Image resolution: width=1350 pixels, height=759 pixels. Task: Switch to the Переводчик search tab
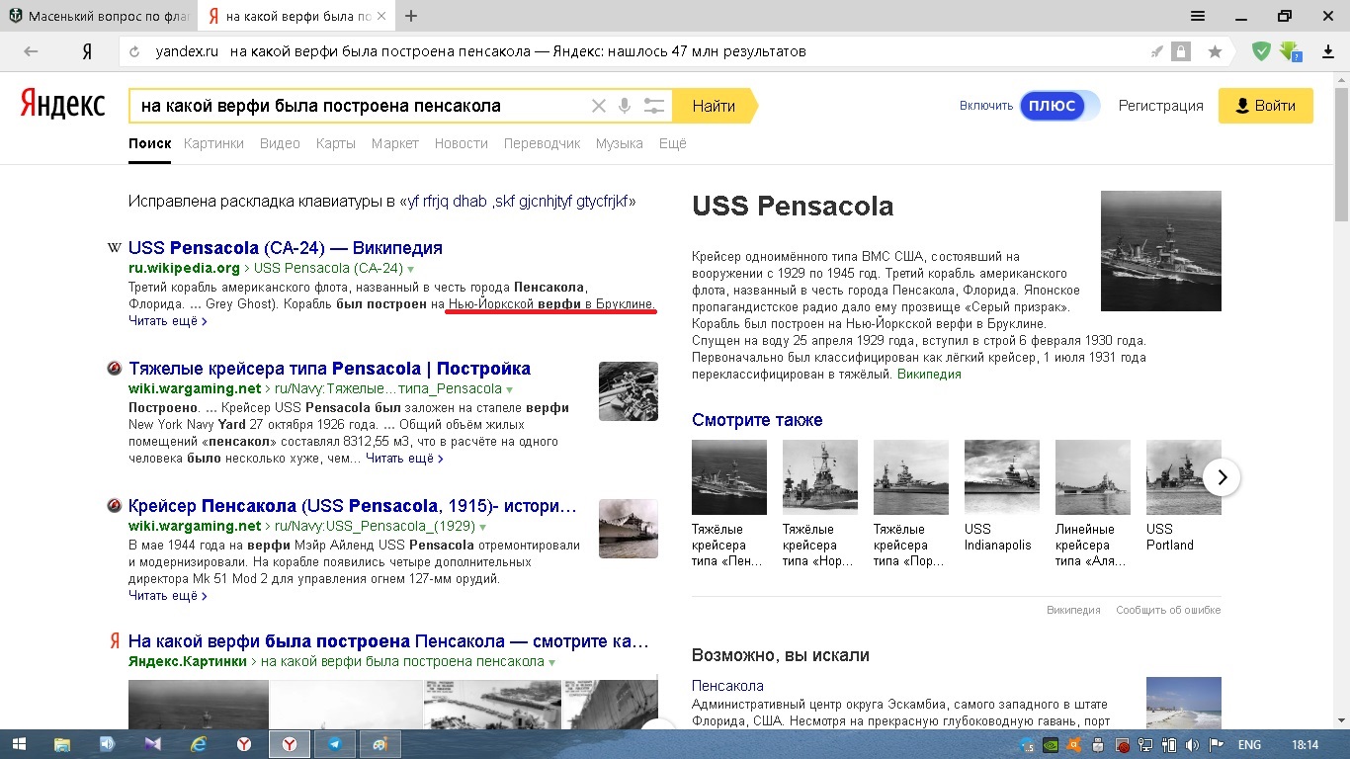tap(542, 143)
